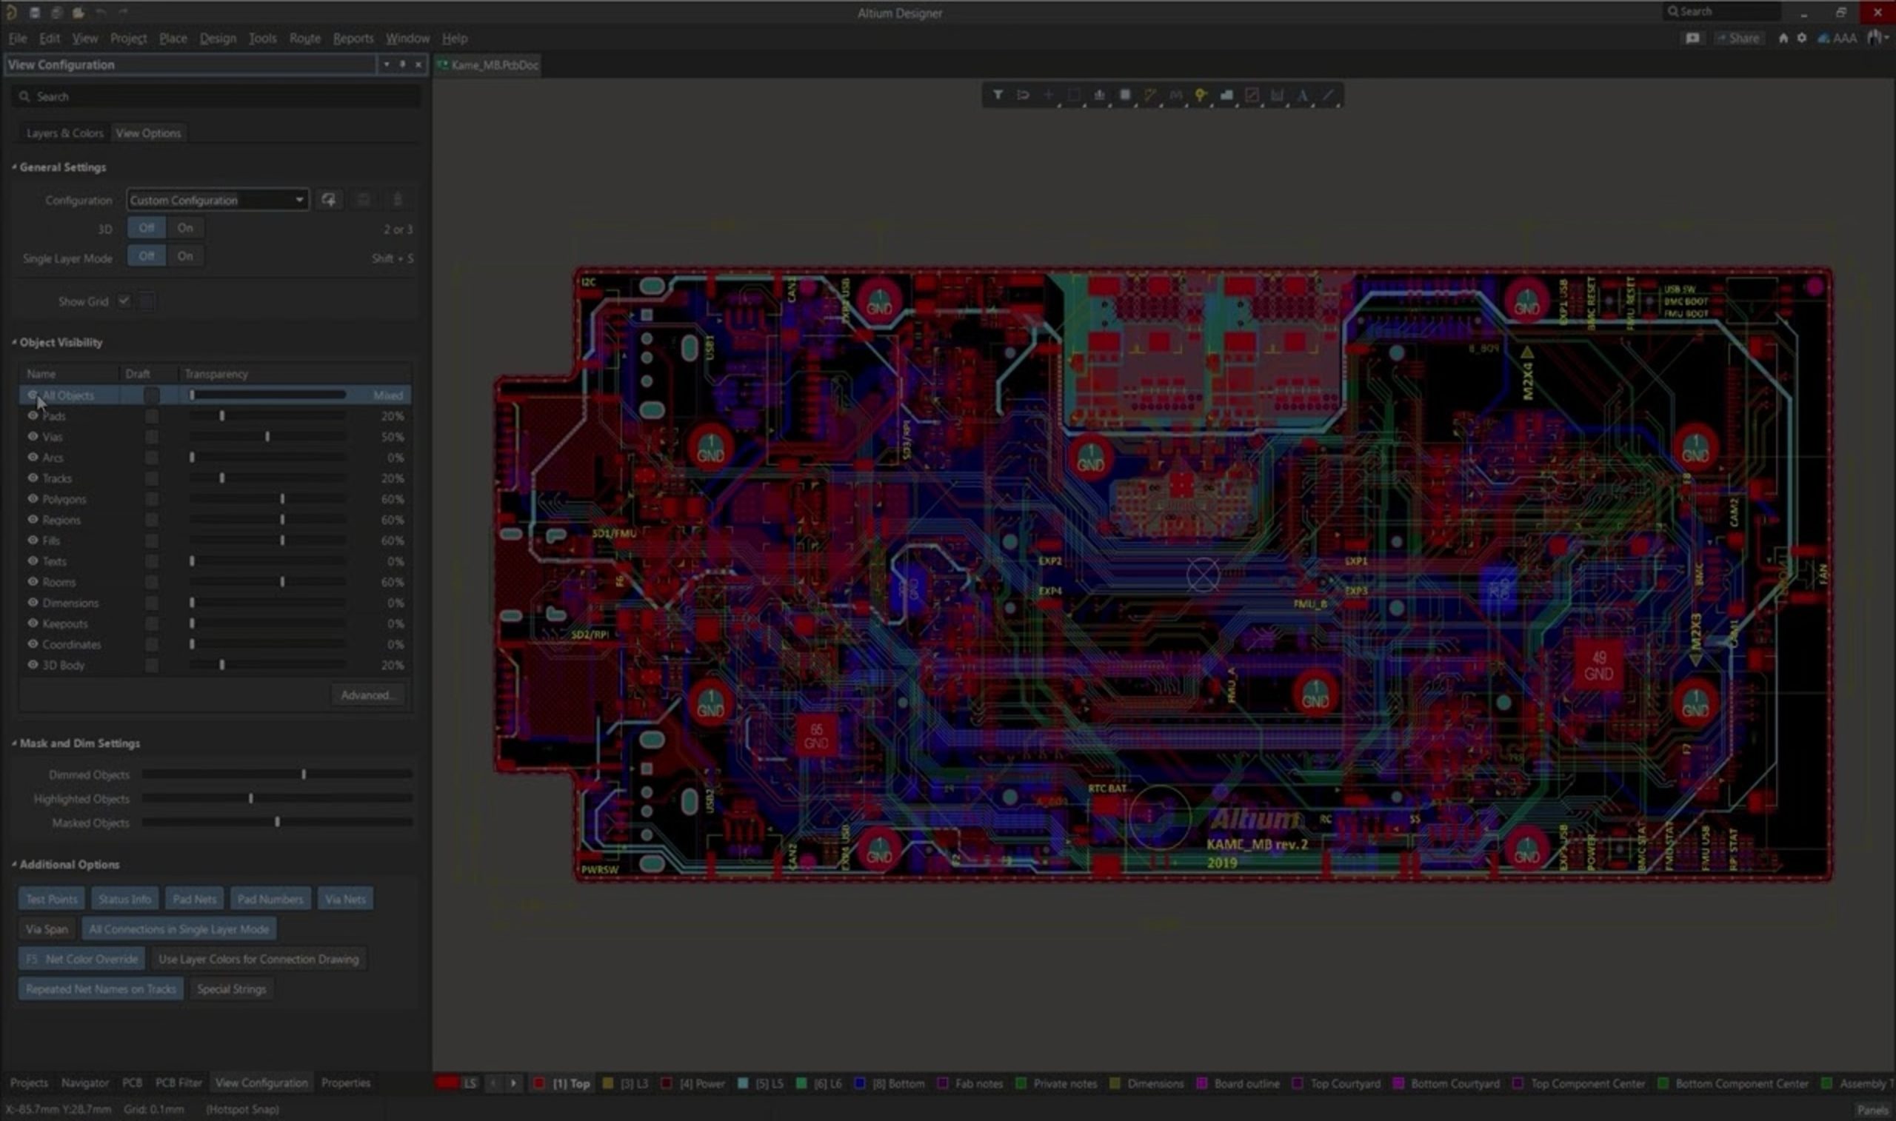
Task: Open the settings gear in title bar
Action: click(x=1802, y=38)
